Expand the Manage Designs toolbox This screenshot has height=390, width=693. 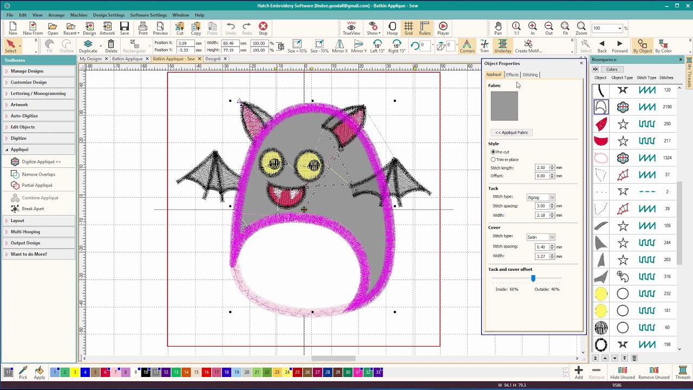pyautogui.click(x=39, y=71)
